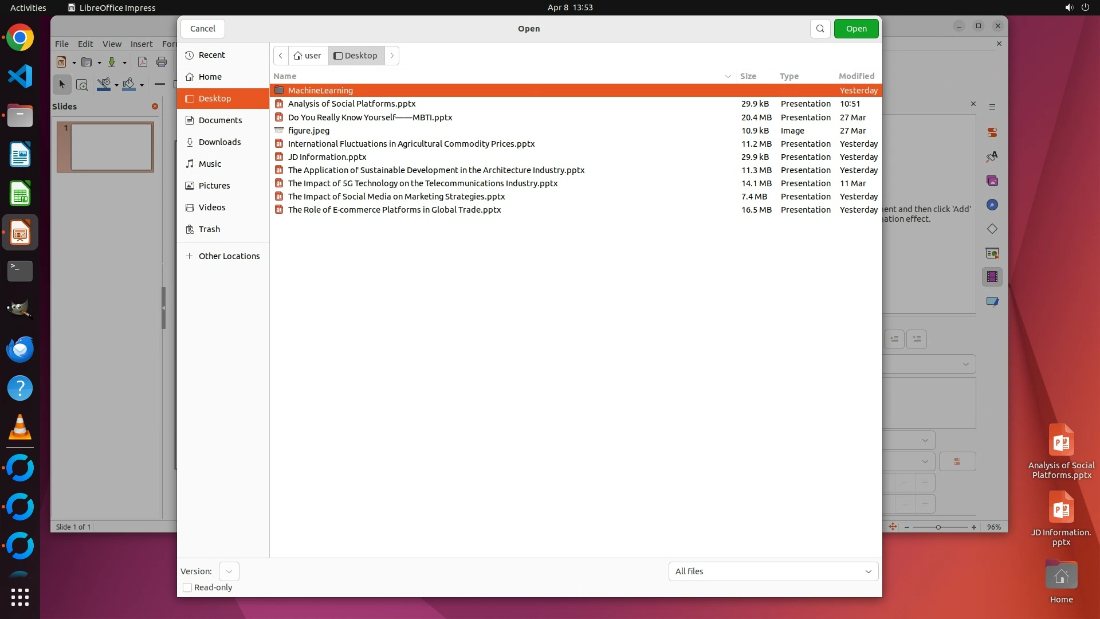Go to Downloads in the sidebar

(219, 142)
